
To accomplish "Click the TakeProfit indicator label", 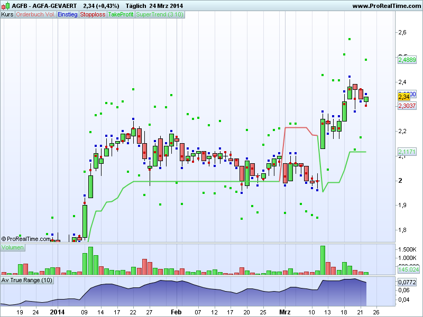I will point(121,15).
